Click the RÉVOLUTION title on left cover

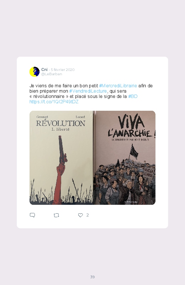point(60,123)
